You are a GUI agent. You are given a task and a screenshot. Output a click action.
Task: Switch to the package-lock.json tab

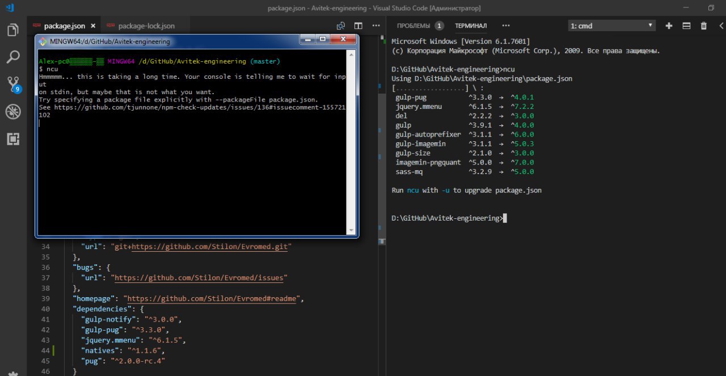pos(146,26)
